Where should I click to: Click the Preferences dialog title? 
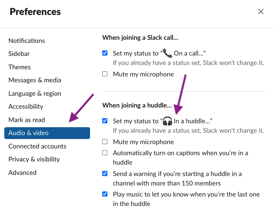click(35, 12)
